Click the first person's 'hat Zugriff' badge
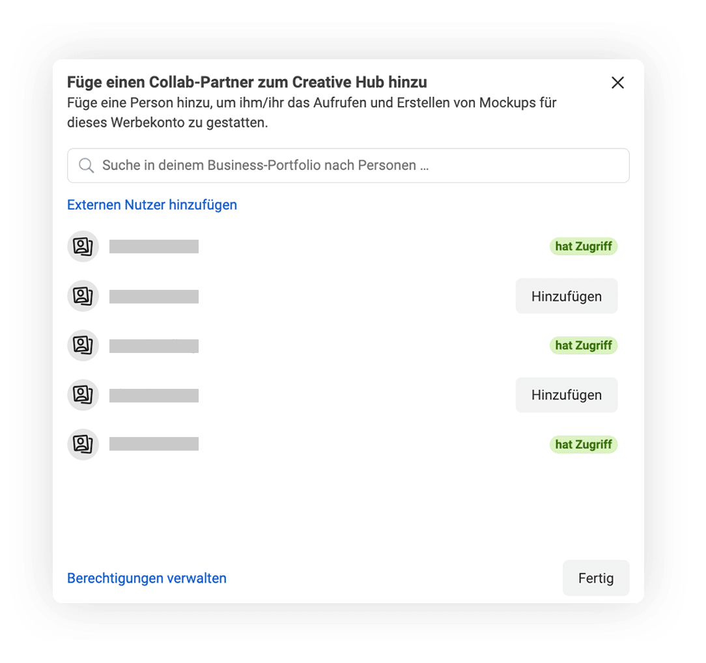Viewport: 706px width, 663px height. click(583, 246)
